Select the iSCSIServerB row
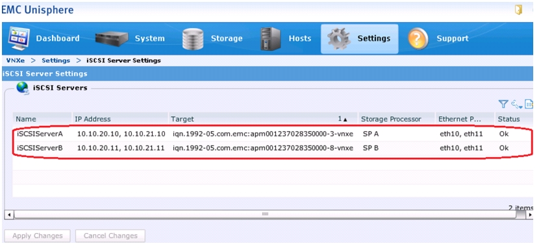The width and height of the screenshot is (541, 248). tap(273, 148)
